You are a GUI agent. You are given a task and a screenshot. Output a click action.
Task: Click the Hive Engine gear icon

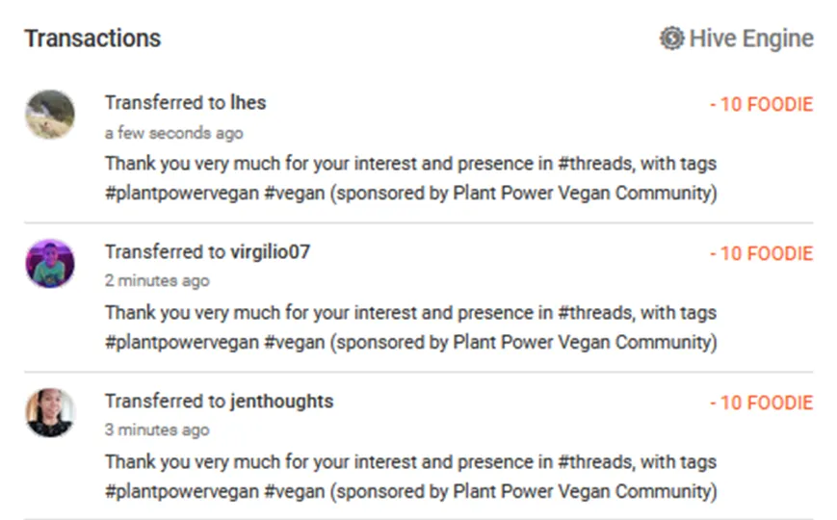click(x=671, y=39)
